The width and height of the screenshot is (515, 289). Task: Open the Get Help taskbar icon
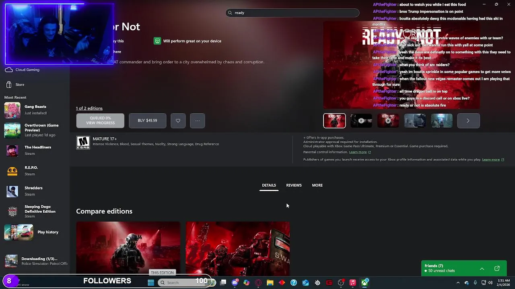[x=294, y=283]
